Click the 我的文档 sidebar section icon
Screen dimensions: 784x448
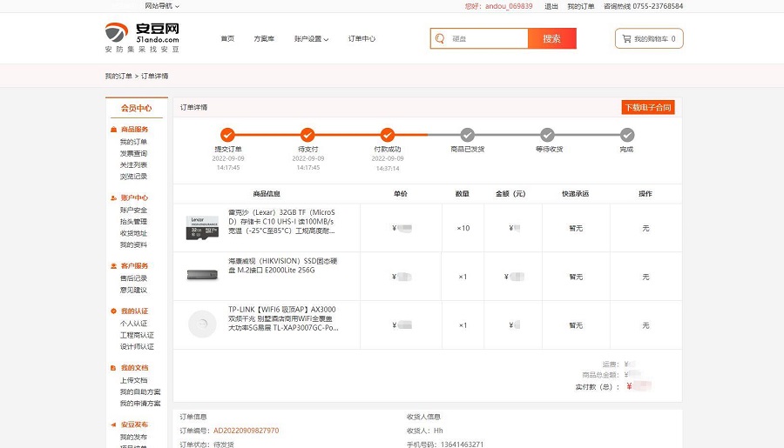click(113, 368)
